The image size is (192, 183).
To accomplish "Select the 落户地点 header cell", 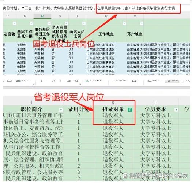I will (x=135, y=34).
